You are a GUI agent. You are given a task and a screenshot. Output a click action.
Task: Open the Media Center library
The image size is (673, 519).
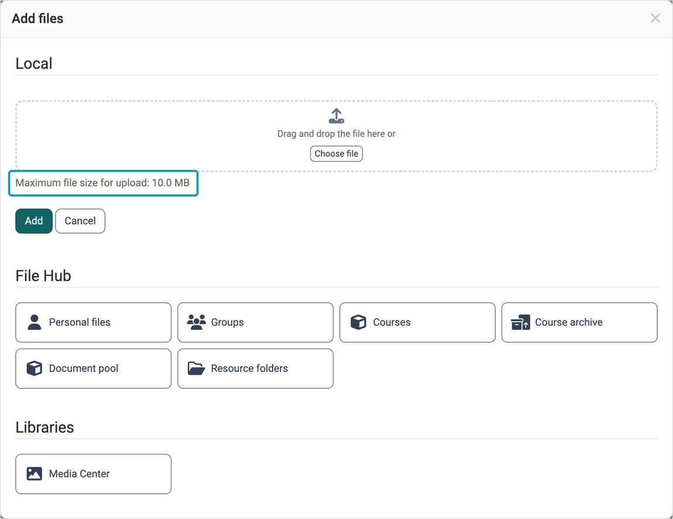(x=93, y=474)
